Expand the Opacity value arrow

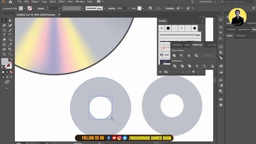128,8
